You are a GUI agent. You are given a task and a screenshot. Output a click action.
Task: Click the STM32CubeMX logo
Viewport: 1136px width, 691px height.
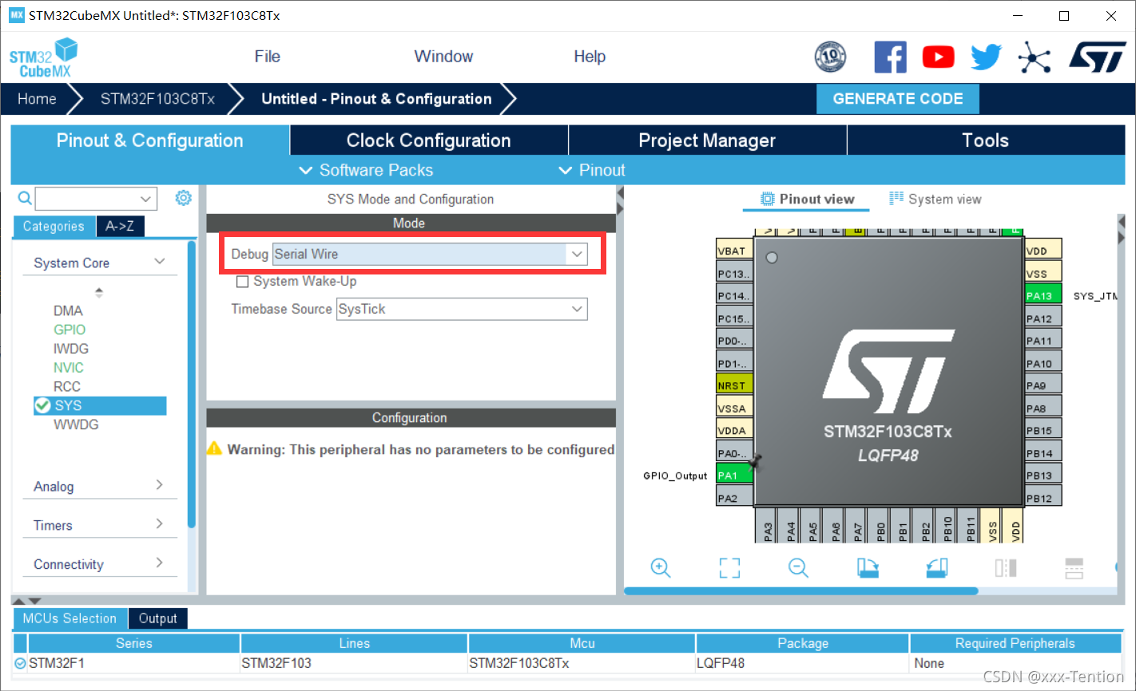point(43,57)
